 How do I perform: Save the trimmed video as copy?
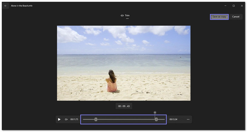click(219, 17)
